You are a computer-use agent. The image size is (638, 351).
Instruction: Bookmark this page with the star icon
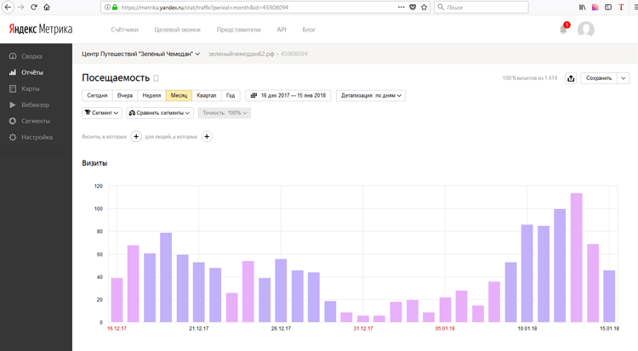point(424,7)
